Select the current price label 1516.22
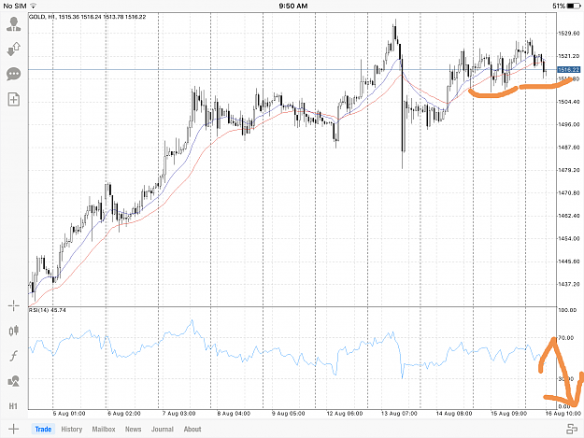Screen dimensions: 584x438 click(x=568, y=70)
